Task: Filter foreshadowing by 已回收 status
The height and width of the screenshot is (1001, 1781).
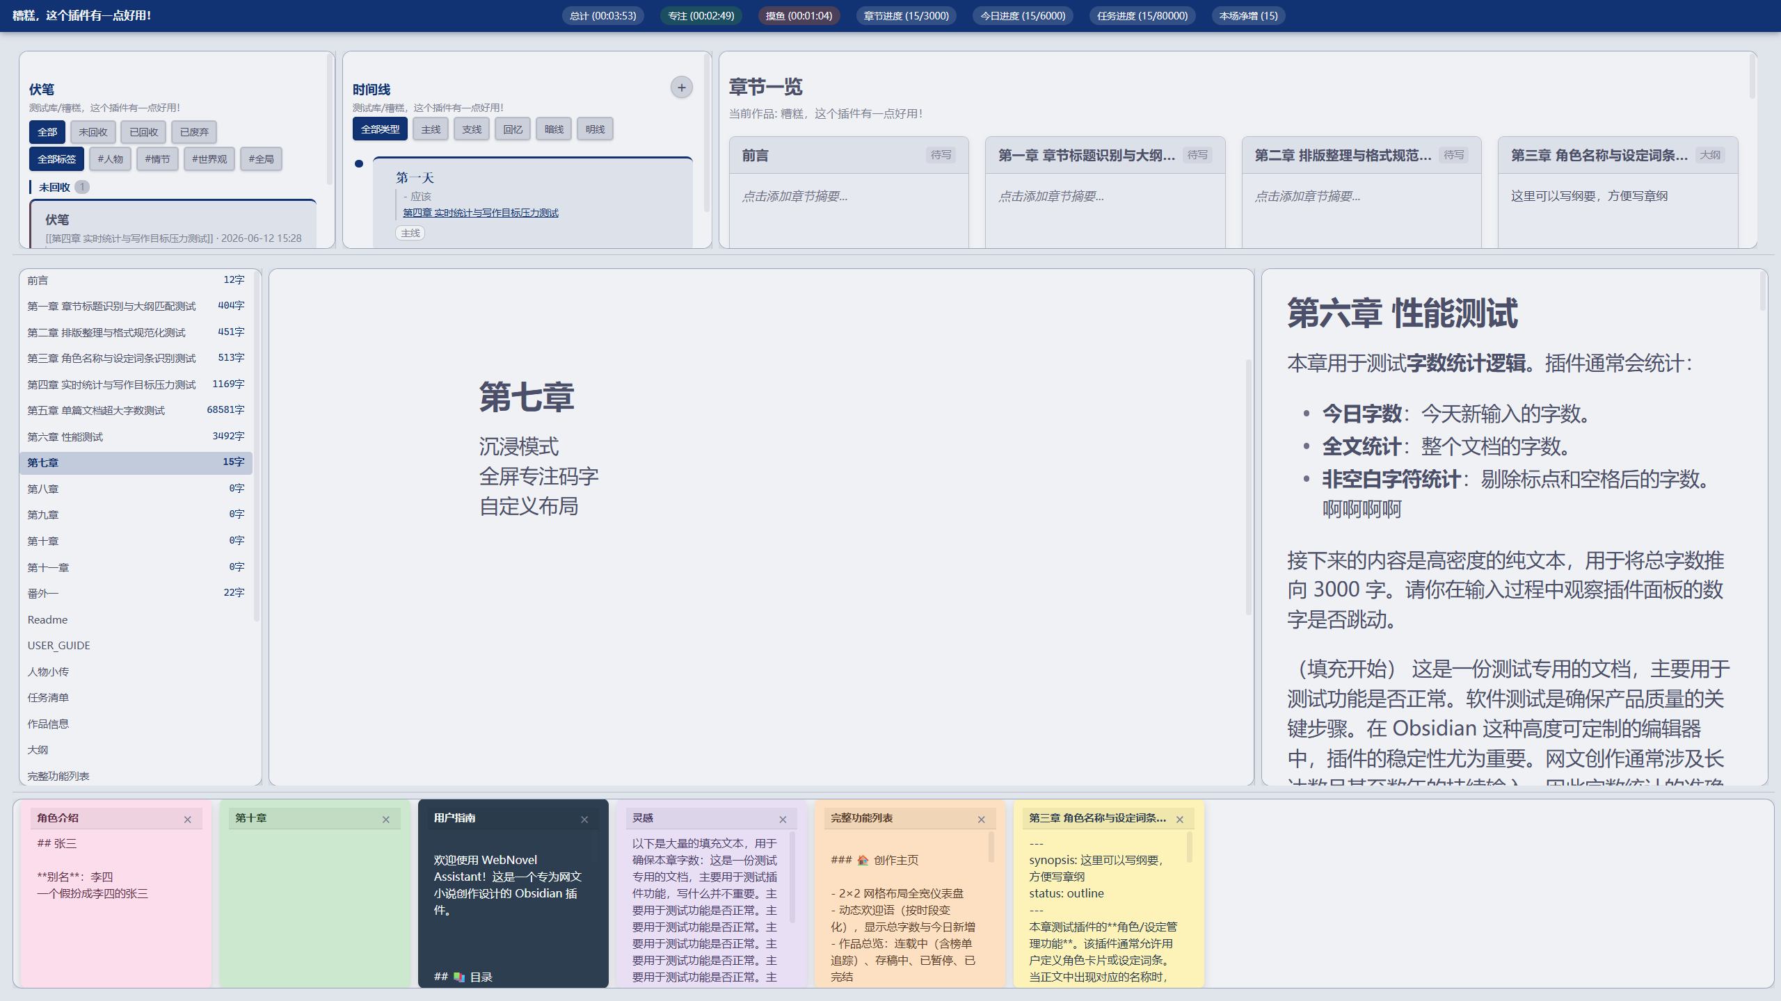Action: (x=143, y=132)
